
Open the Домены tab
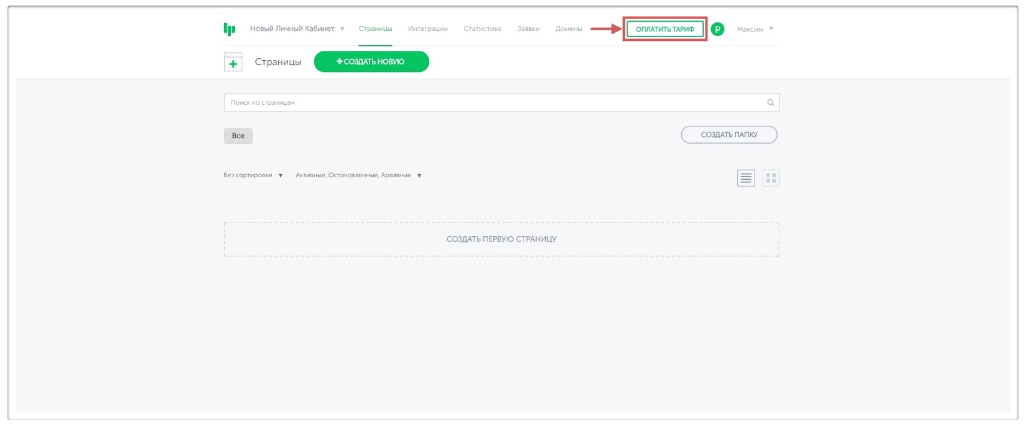coord(568,29)
